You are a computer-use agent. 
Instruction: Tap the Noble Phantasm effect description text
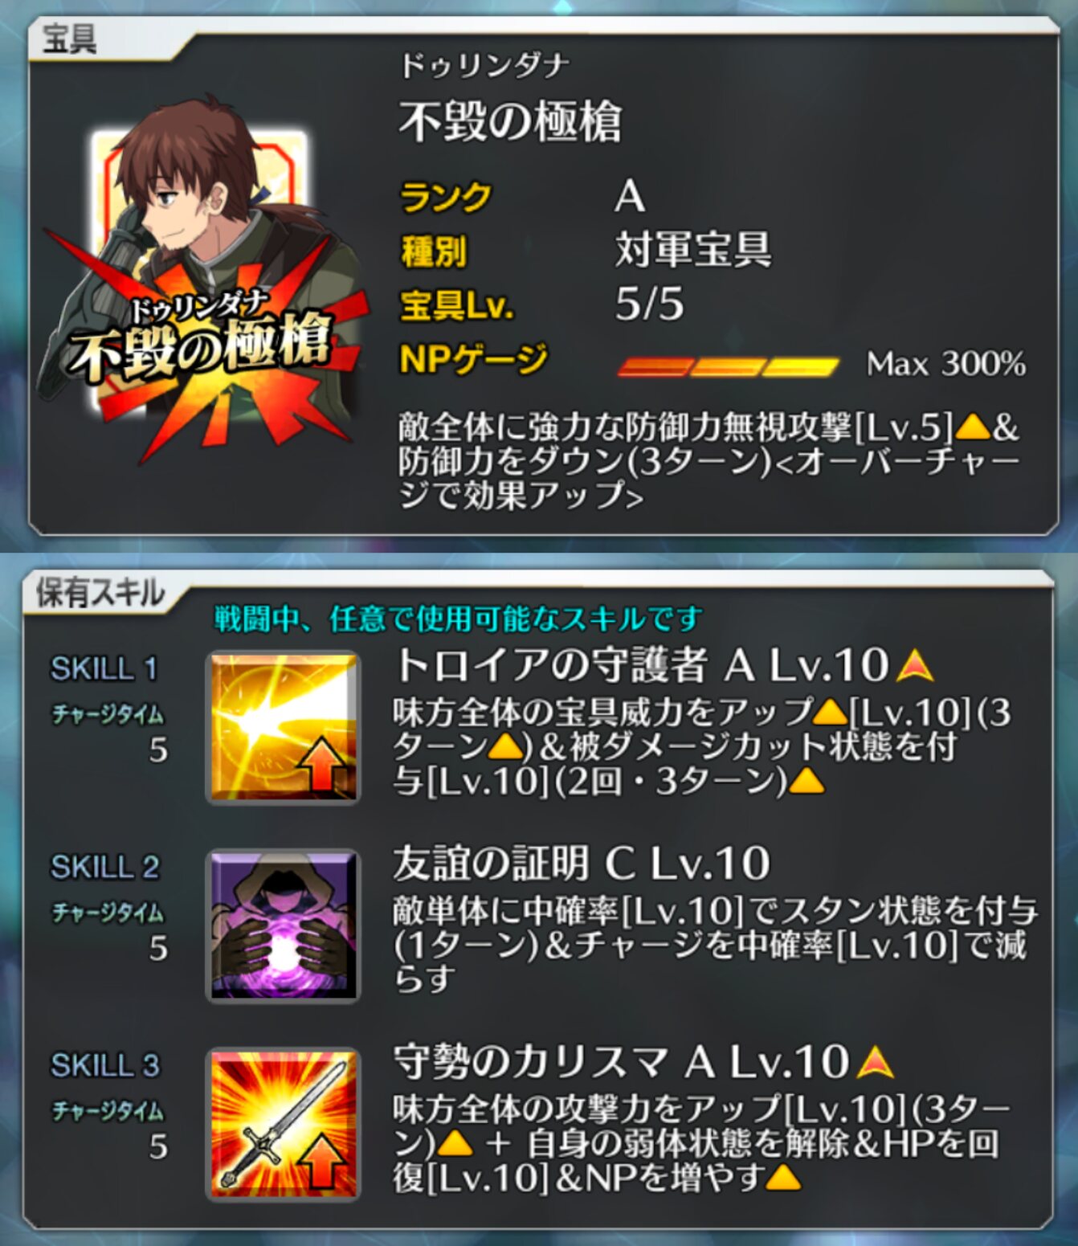coord(708,461)
